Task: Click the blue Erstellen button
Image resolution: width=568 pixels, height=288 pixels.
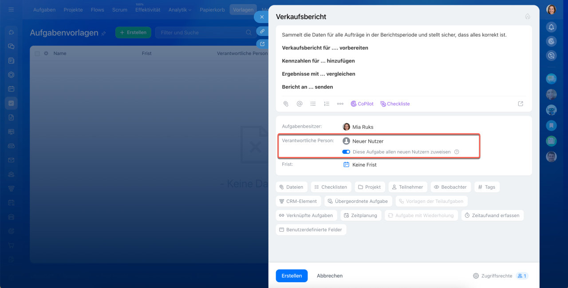Action: point(292,276)
